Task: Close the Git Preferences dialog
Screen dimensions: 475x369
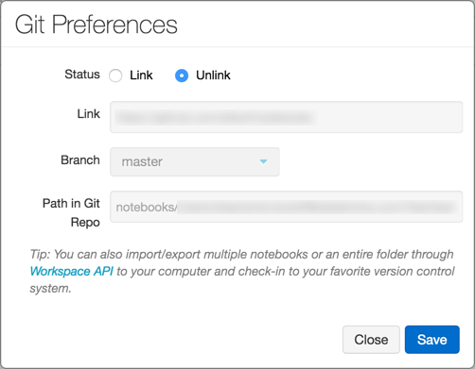Action: click(x=371, y=340)
